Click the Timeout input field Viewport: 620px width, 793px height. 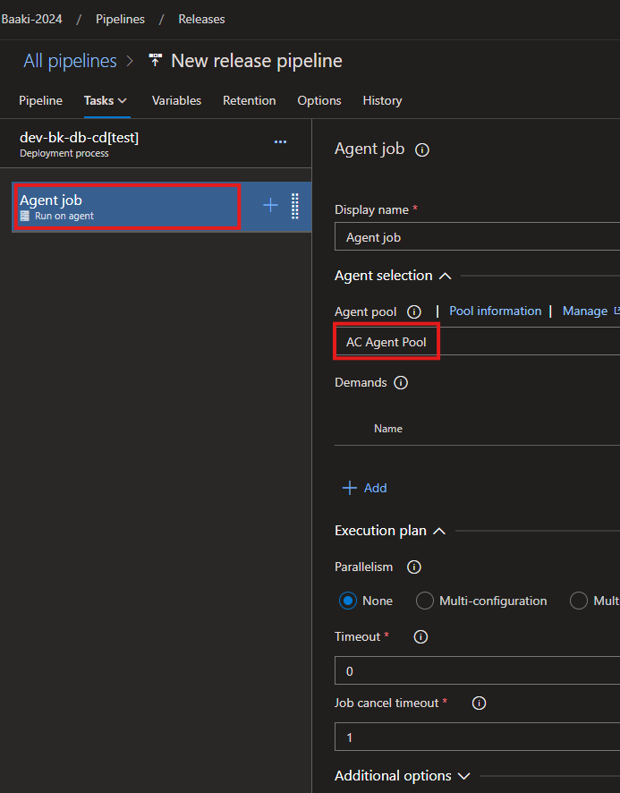478,670
